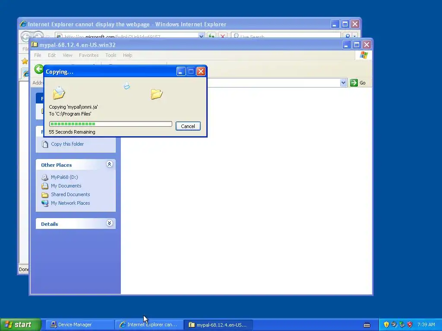Image resolution: width=442 pixels, height=331 pixels.
Task: Click the "Copying 'mypal\omni.ja'" text
Action: [x=73, y=107]
